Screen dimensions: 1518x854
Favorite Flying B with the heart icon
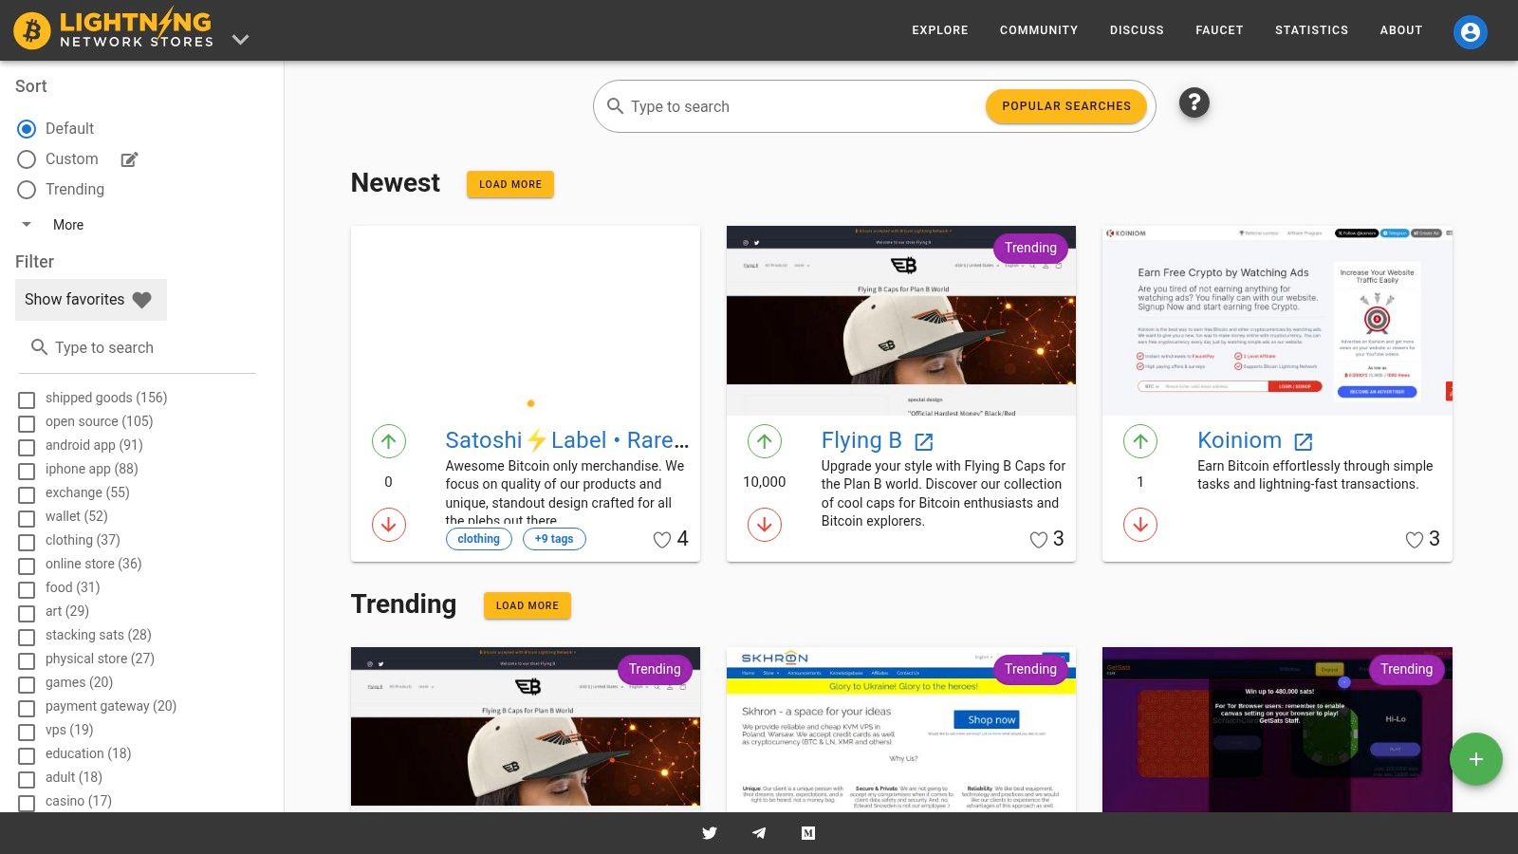coord(1039,540)
